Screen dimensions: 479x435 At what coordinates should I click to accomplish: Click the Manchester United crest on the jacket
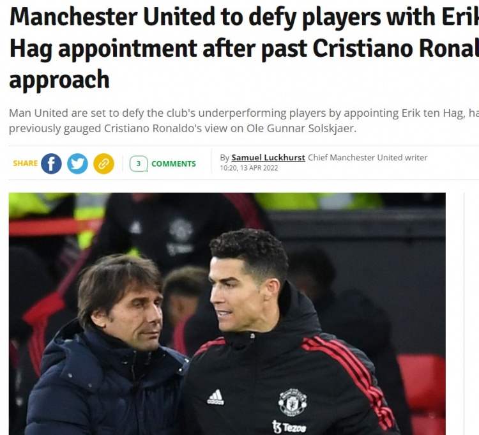point(293,402)
